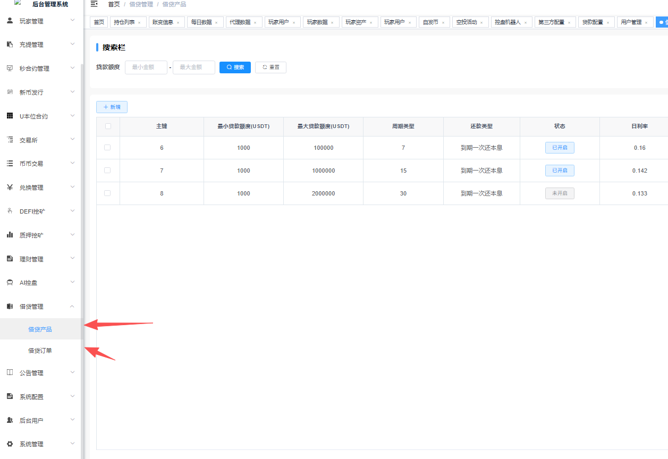
Task: Click the 质押挖矿 bar chart icon
Action: pyautogui.click(x=10, y=235)
